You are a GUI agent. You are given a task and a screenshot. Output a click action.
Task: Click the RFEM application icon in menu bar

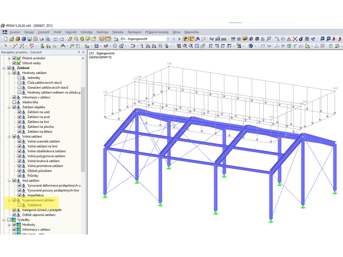pos(5,32)
